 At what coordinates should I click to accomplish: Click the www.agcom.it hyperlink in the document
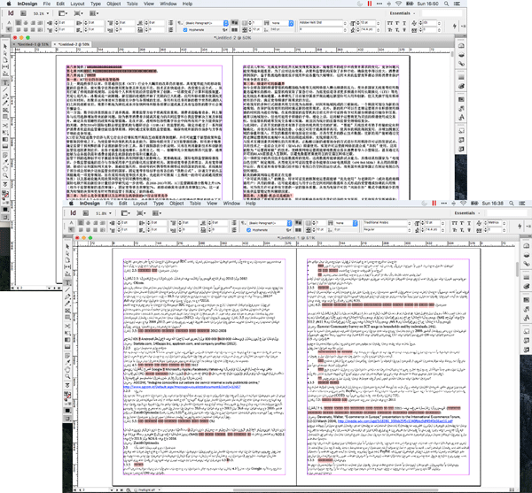182,387
